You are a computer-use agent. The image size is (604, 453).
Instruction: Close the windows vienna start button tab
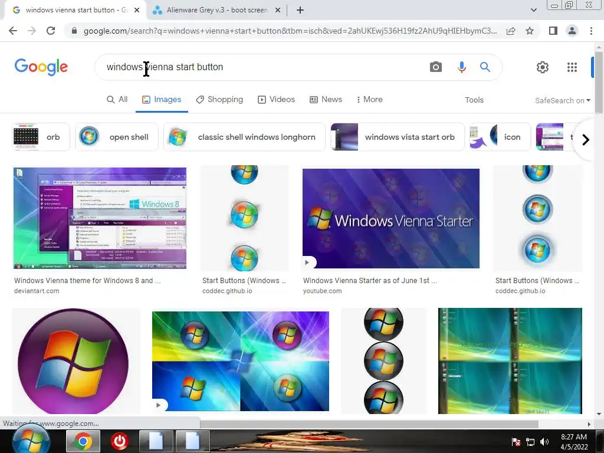pos(137,10)
